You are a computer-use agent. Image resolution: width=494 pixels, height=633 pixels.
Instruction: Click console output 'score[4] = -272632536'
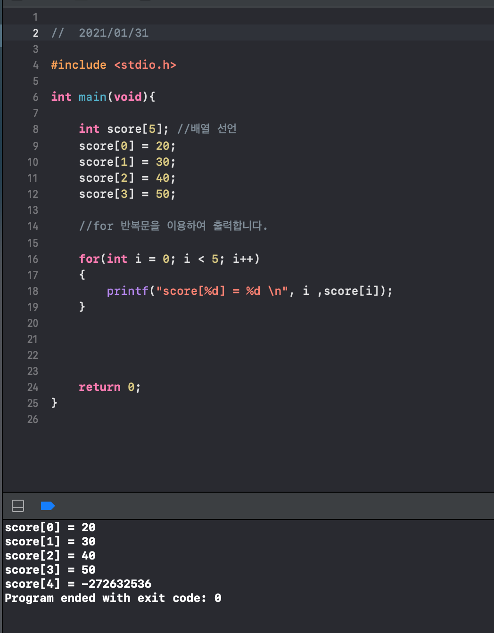[78, 584]
